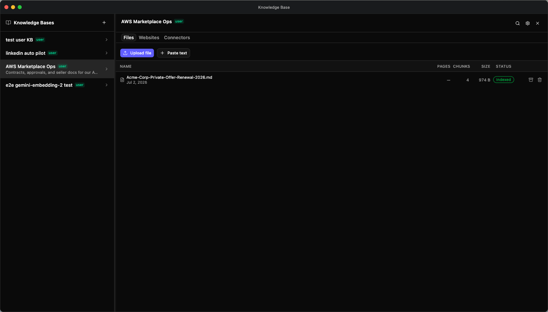Open search in AWS Marketplace Ops header

coord(518,23)
